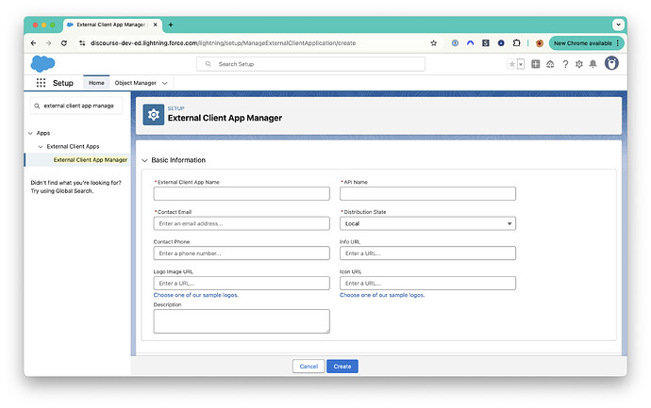Image resolution: width=651 pixels, height=408 pixels.
Task: Click the External Client App Manager gear icon
Action: (154, 115)
